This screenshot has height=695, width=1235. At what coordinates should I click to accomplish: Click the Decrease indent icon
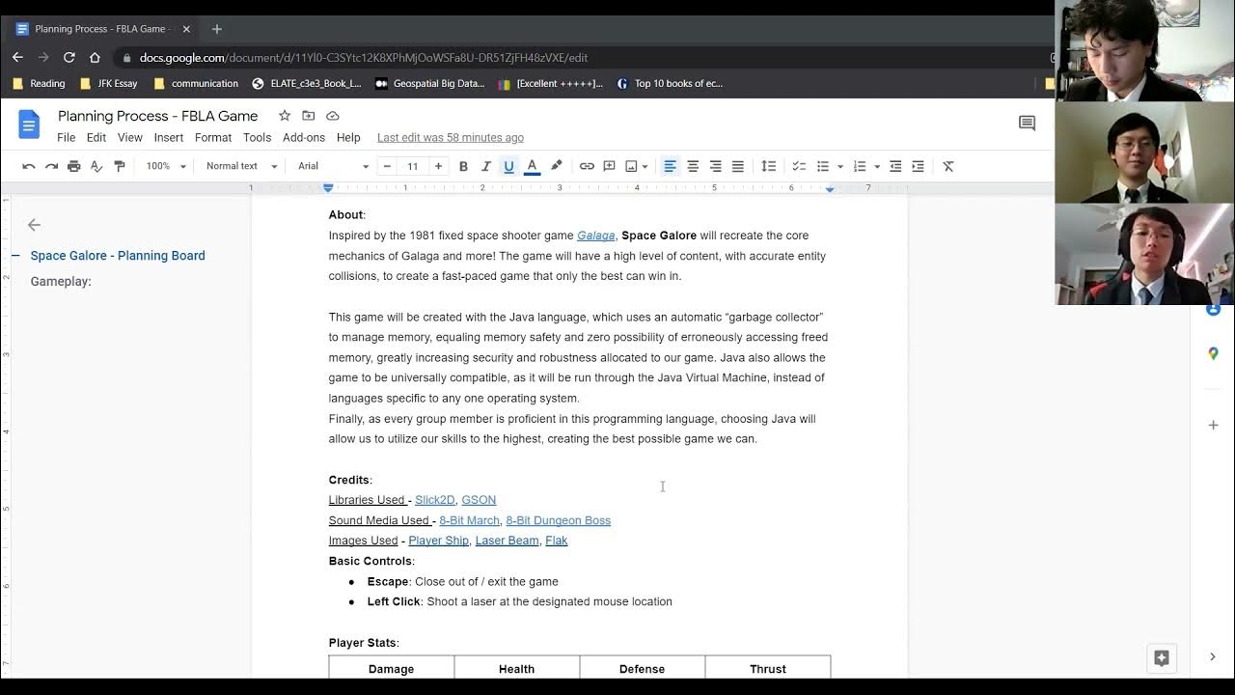[895, 166]
